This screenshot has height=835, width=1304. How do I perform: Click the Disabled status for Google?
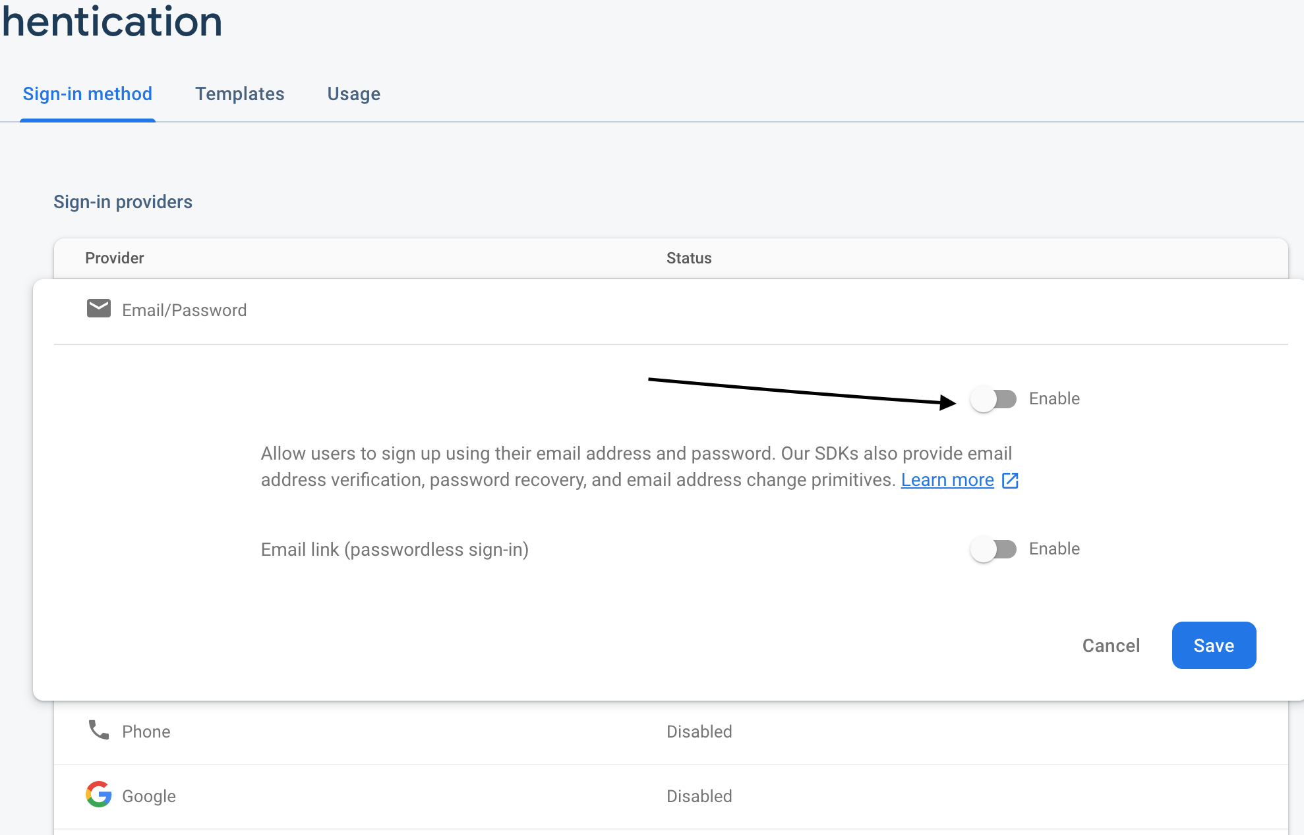coord(699,796)
